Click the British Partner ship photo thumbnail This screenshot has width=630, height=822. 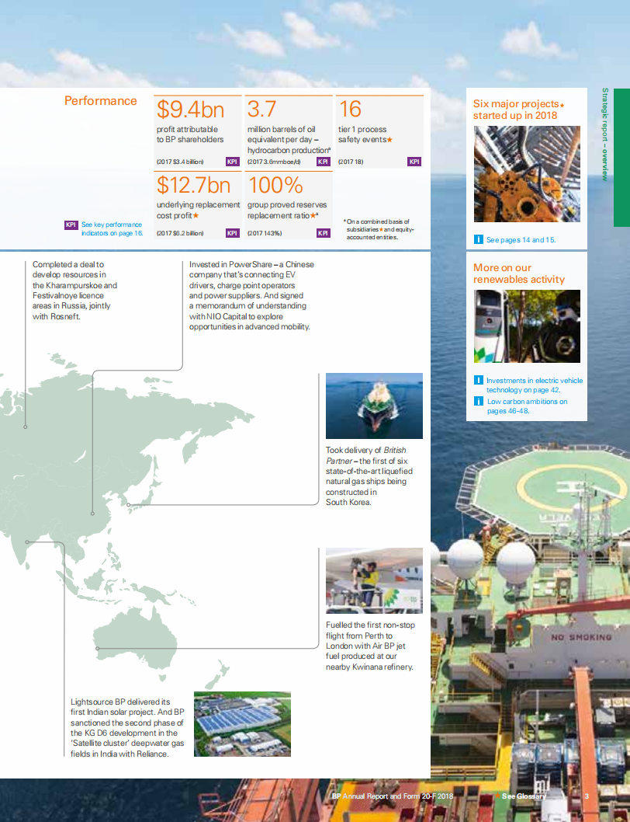point(375,406)
